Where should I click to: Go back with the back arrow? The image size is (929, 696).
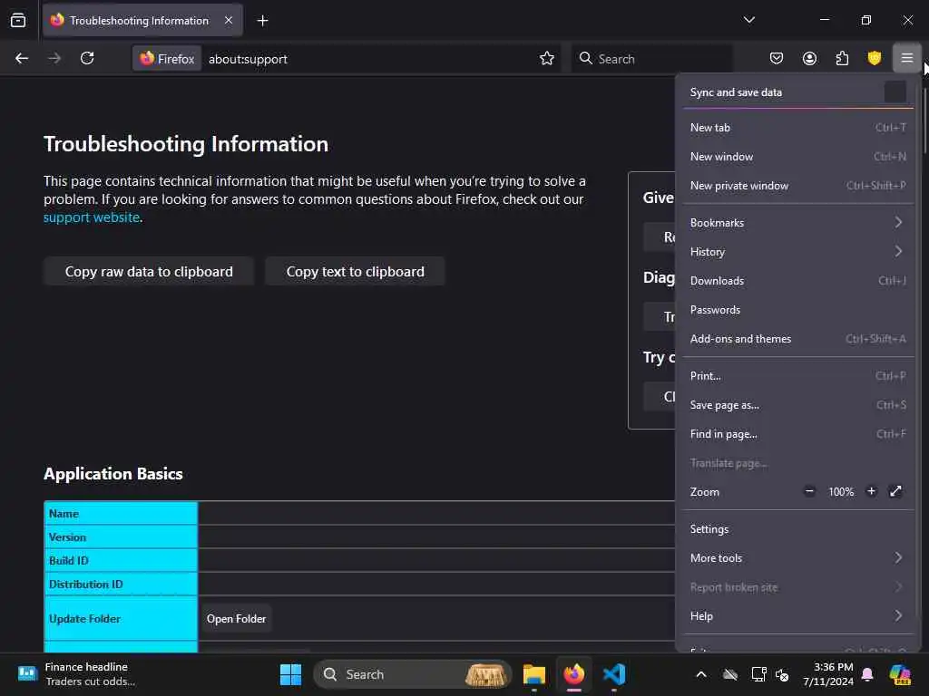(22, 58)
